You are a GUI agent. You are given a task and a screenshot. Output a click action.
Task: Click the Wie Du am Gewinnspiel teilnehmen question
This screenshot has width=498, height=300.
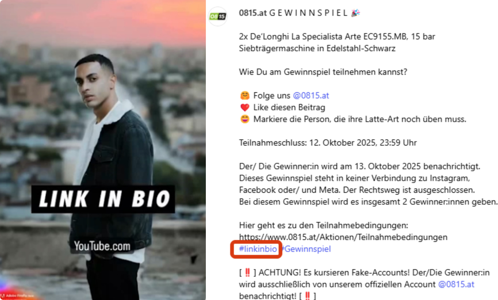[323, 72]
